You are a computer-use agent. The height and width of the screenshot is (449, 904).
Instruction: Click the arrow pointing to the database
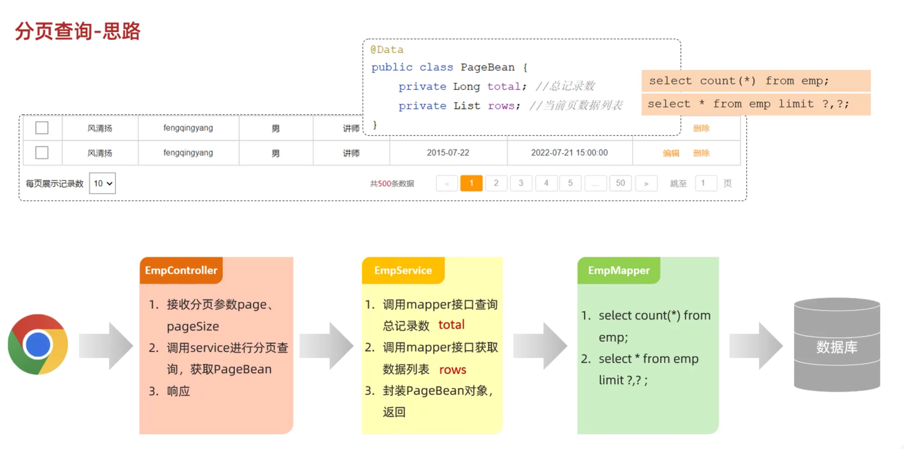(x=756, y=346)
